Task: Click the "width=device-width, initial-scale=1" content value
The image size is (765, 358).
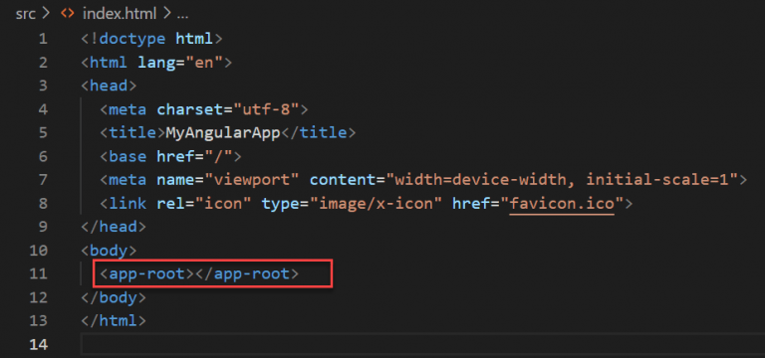Action: pos(563,180)
